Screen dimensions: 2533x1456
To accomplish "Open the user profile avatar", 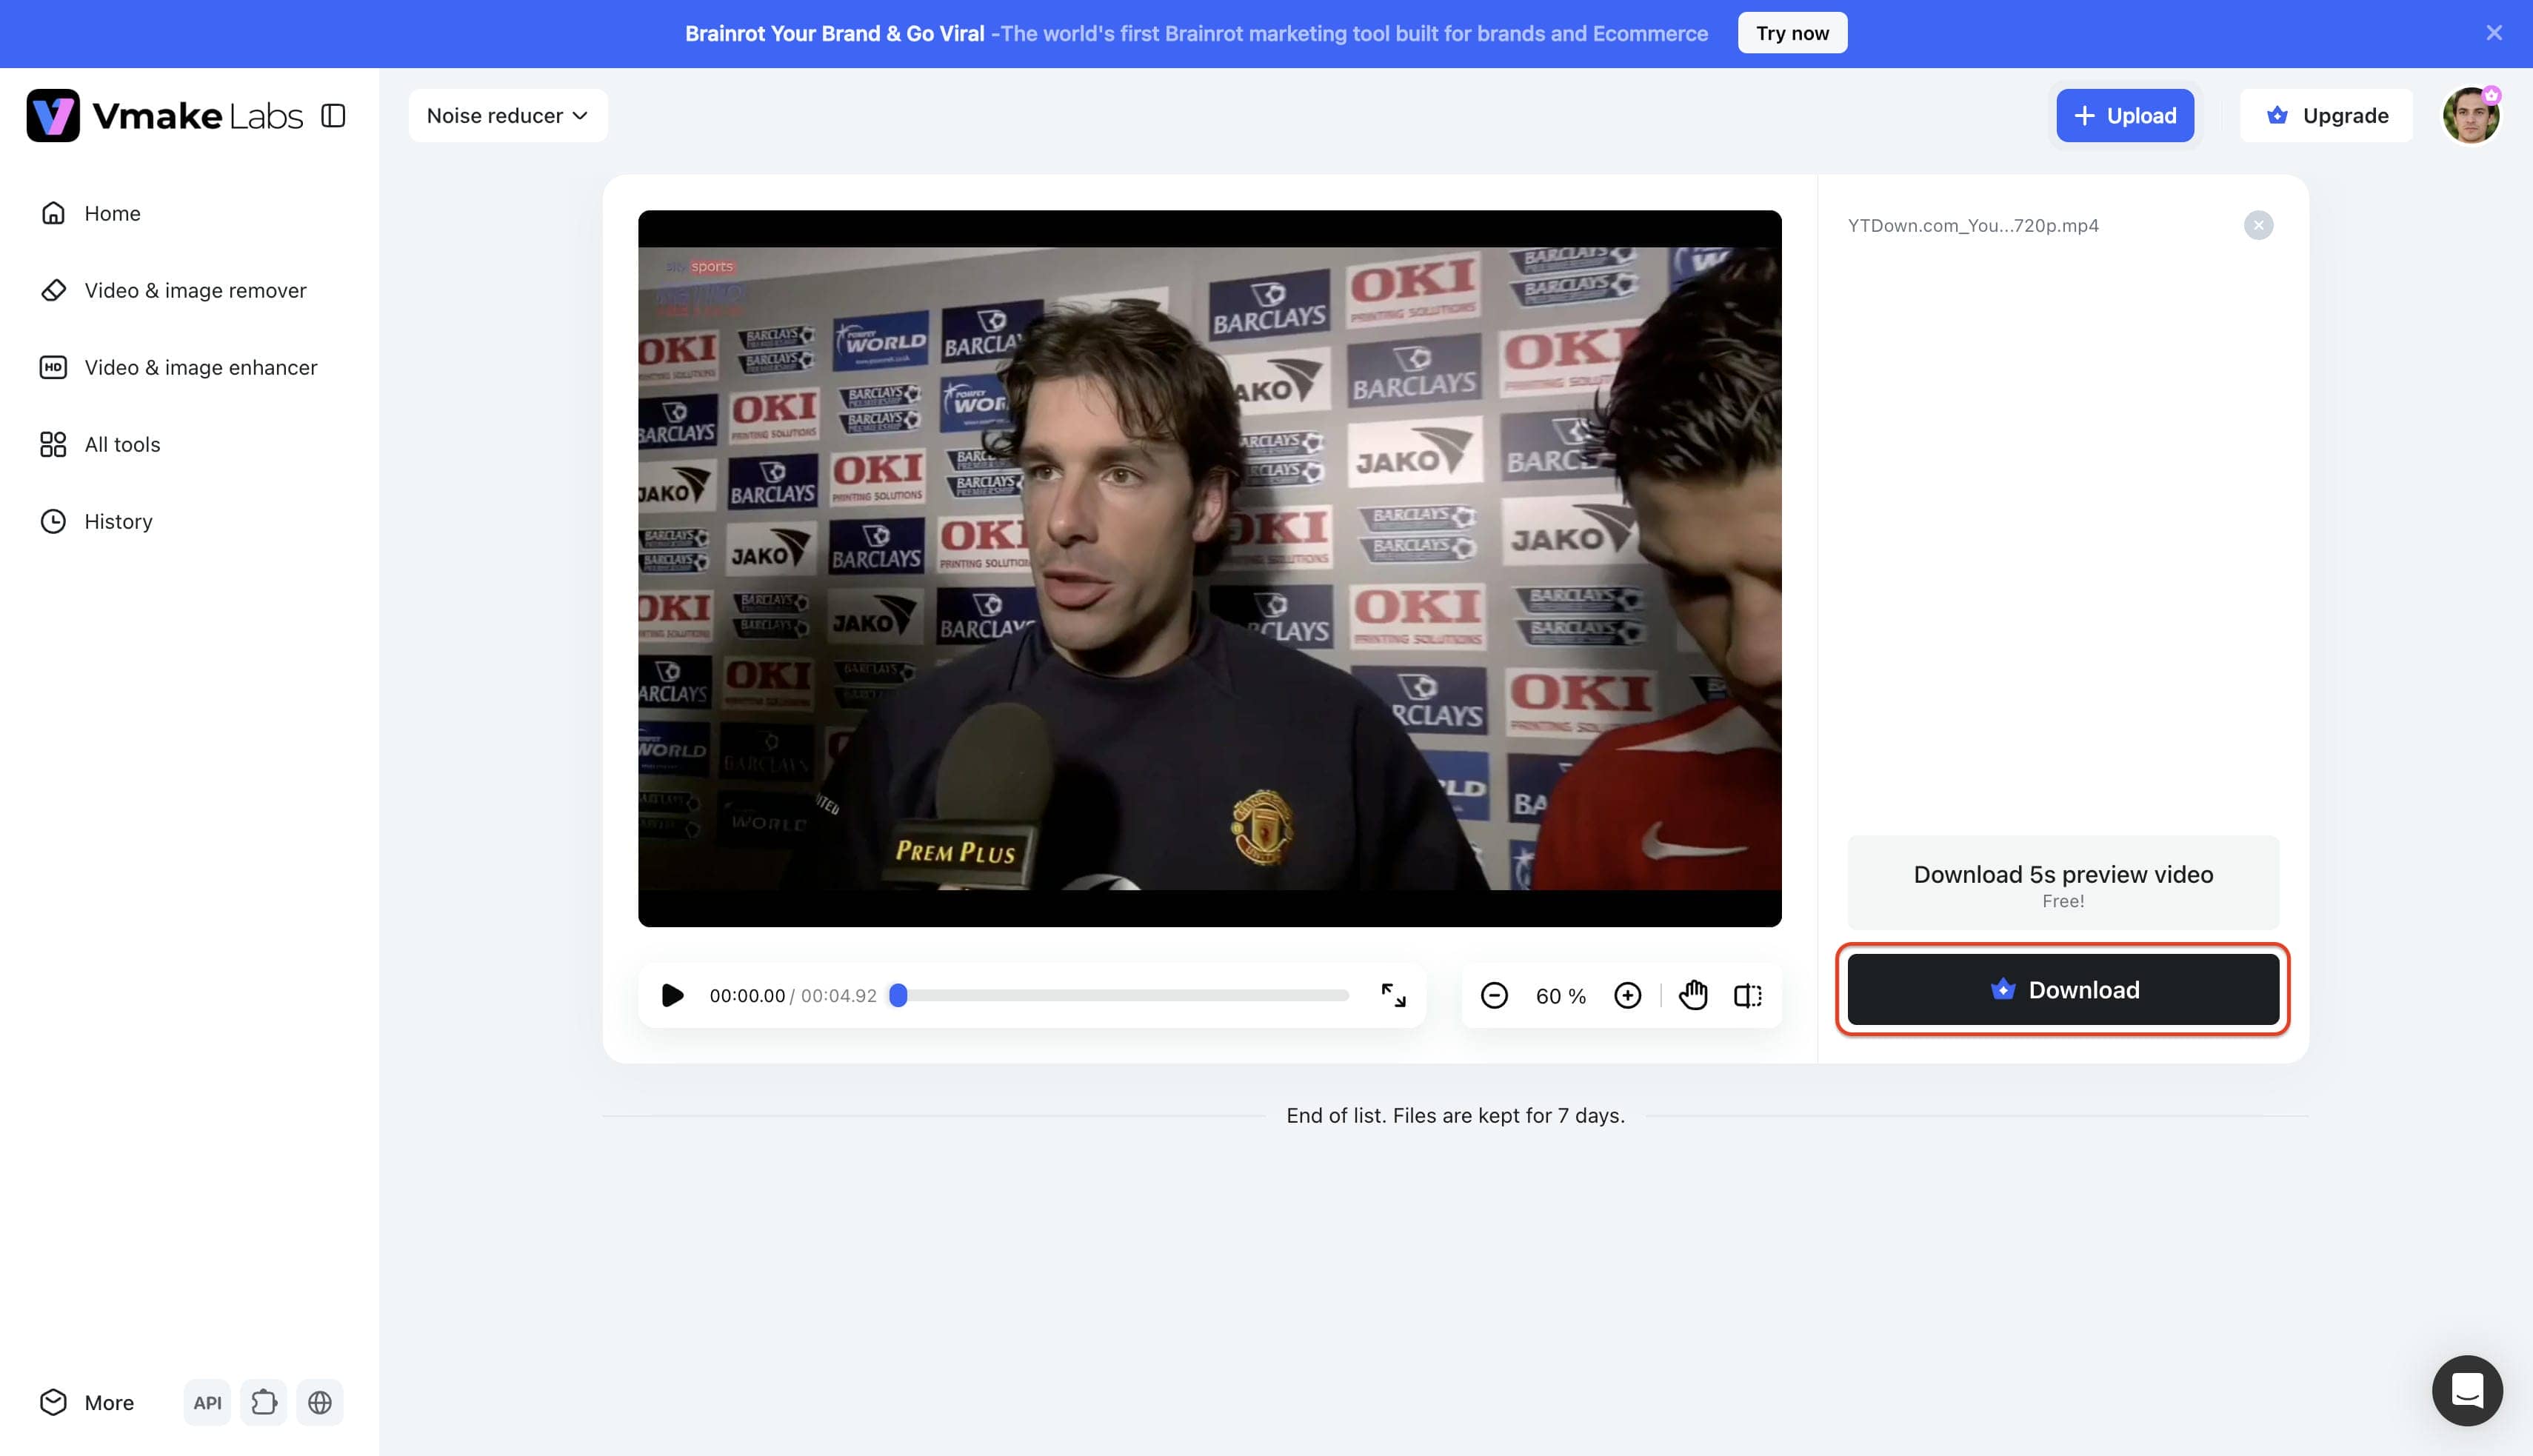I will (x=2471, y=115).
